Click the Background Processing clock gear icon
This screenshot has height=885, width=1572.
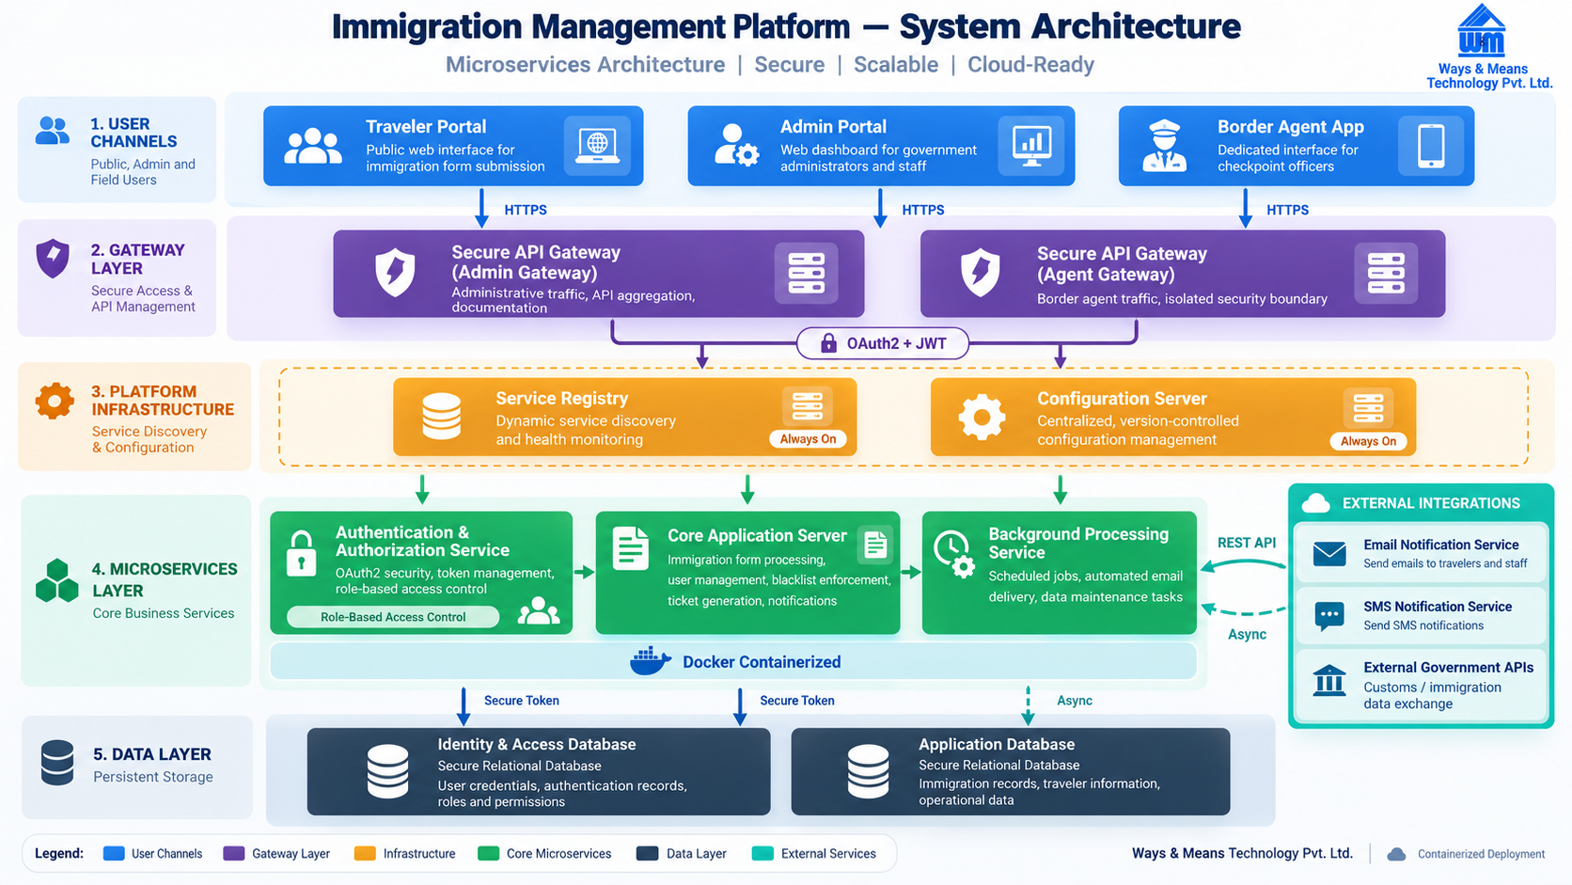click(954, 554)
